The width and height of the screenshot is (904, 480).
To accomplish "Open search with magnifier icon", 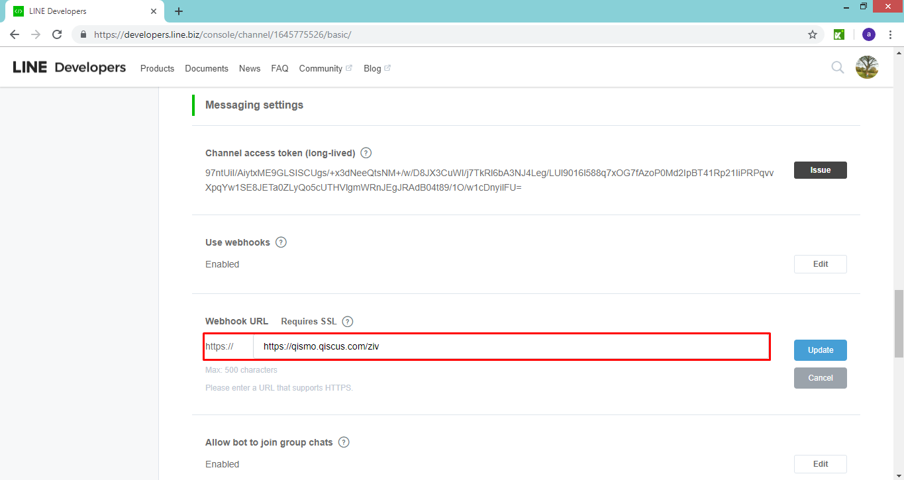I will click(x=838, y=68).
